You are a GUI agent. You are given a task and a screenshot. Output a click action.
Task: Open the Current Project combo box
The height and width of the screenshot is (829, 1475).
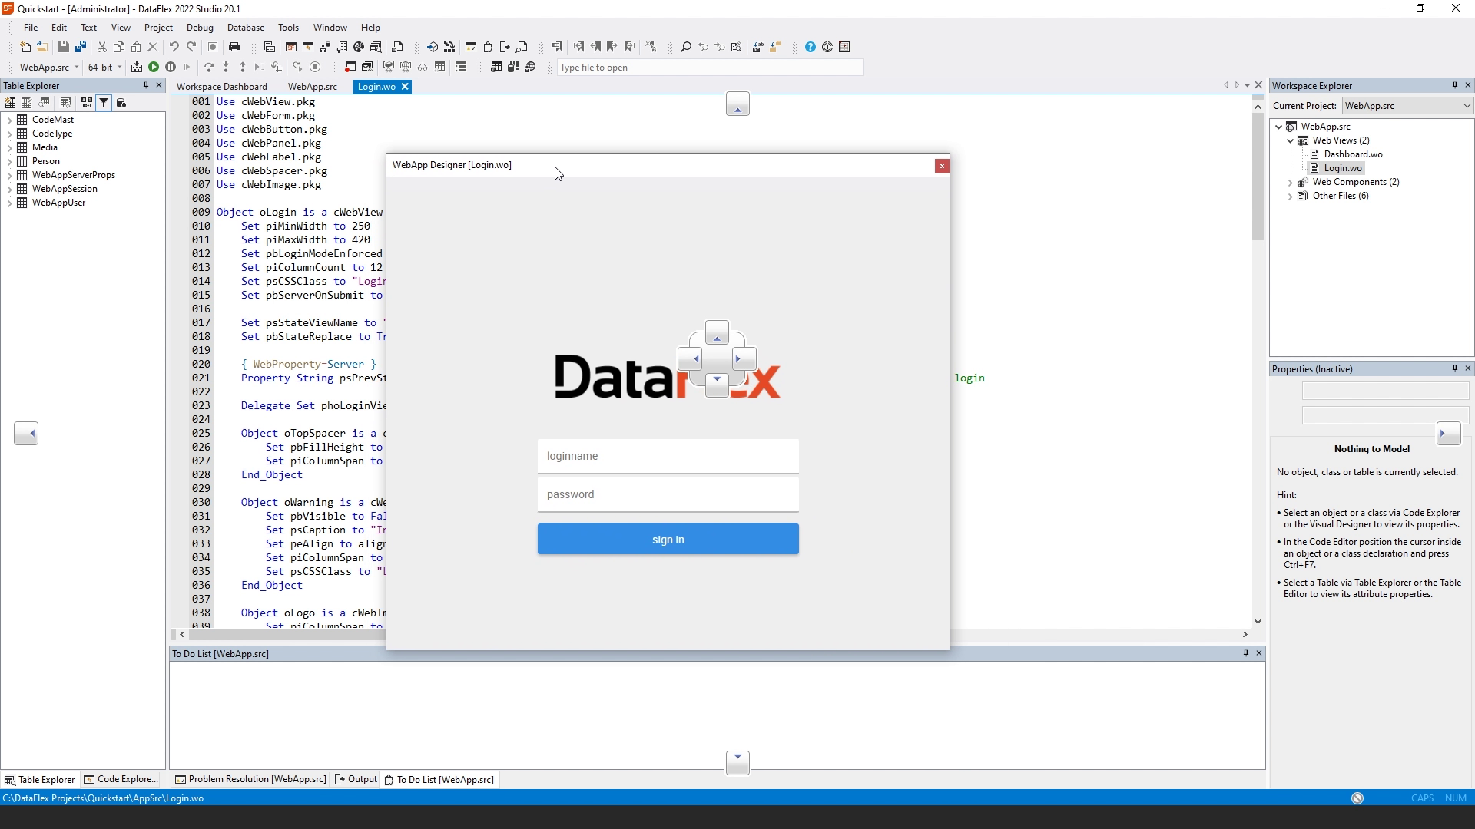pyautogui.click(x=1407, y=106)
